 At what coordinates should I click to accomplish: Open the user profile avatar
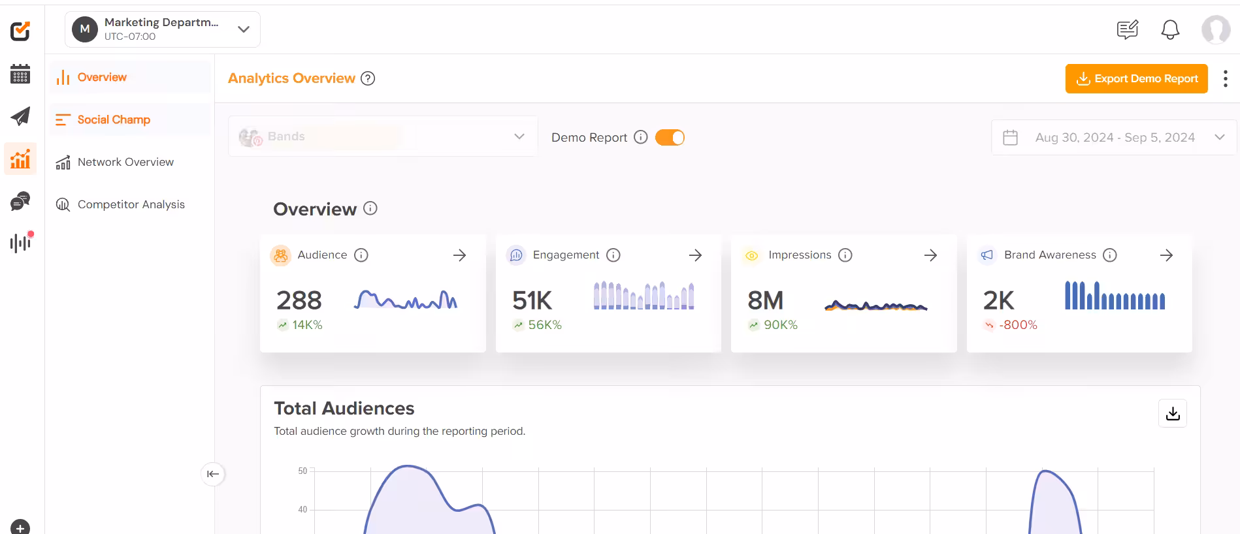coord(1216,29)
